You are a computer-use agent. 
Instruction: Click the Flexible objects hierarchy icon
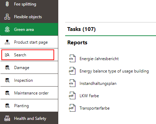pos(7,17)
